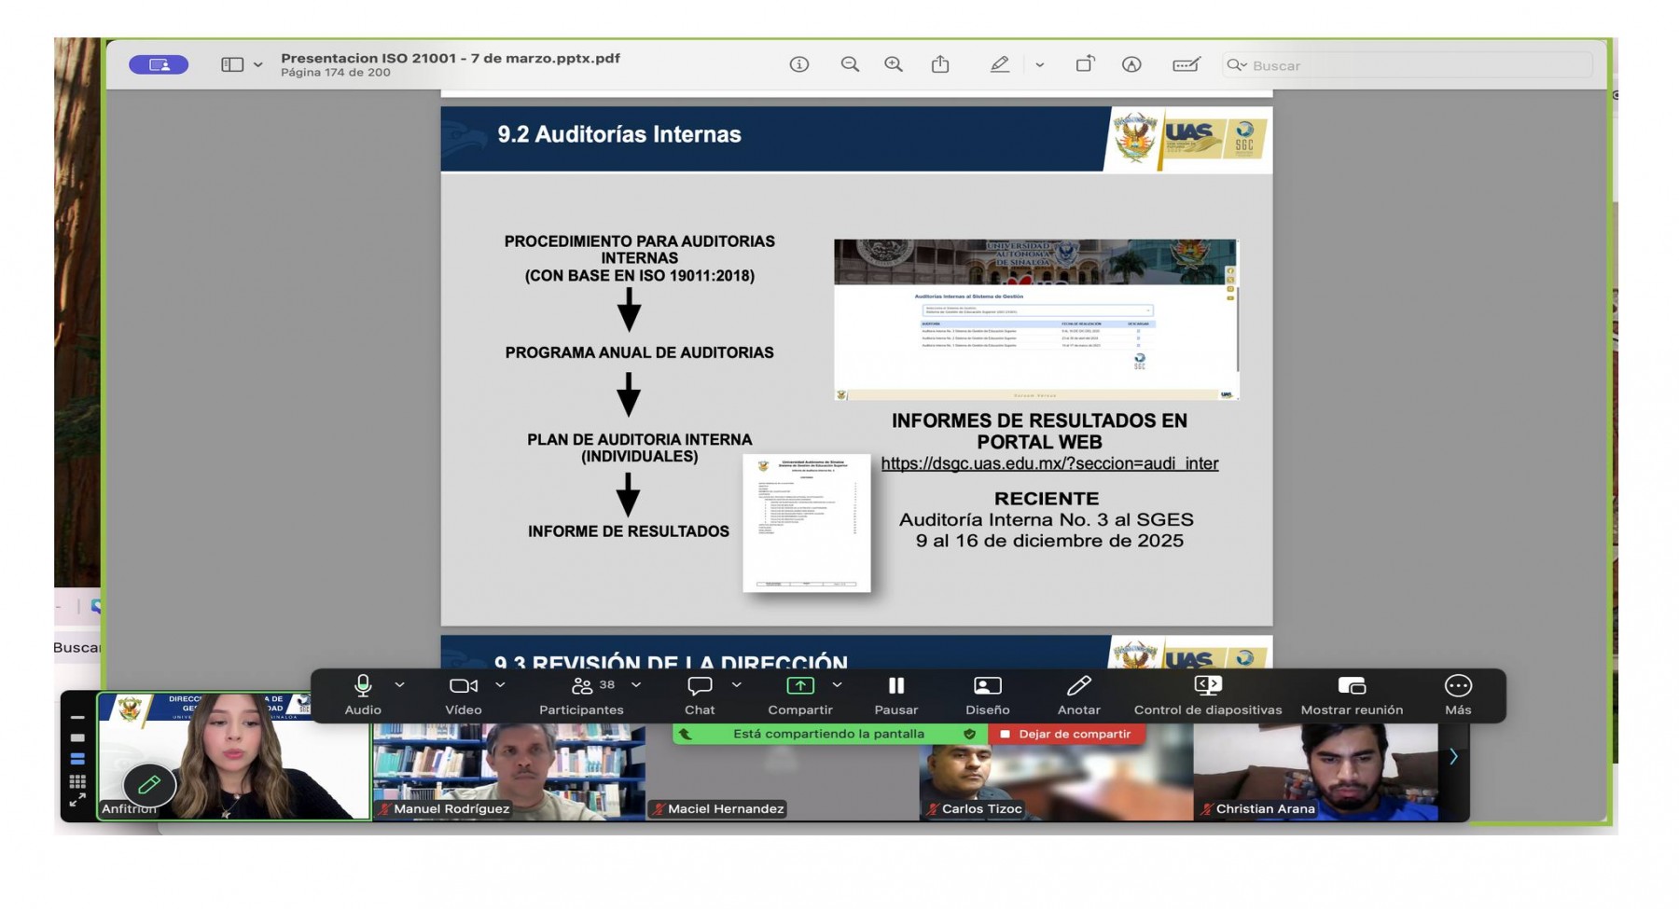Turn off the camera via the Vídeo icon

[465, 686]
